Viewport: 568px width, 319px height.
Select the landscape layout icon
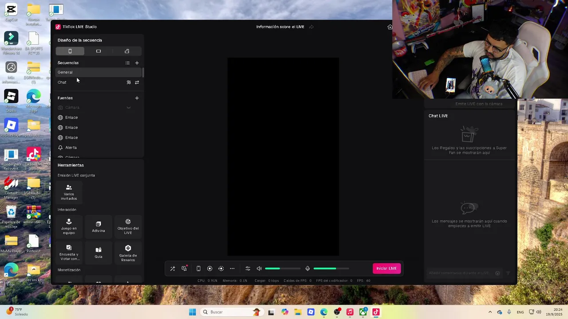(99, 51)
